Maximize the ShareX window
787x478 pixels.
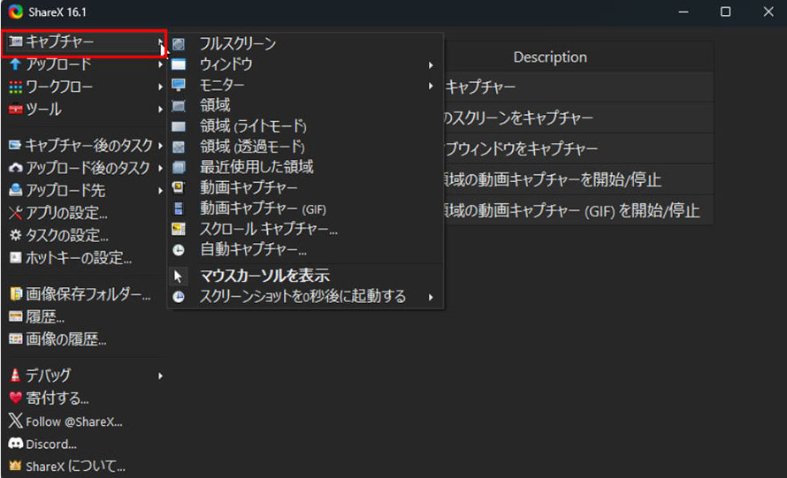click(x=725, y=11)
